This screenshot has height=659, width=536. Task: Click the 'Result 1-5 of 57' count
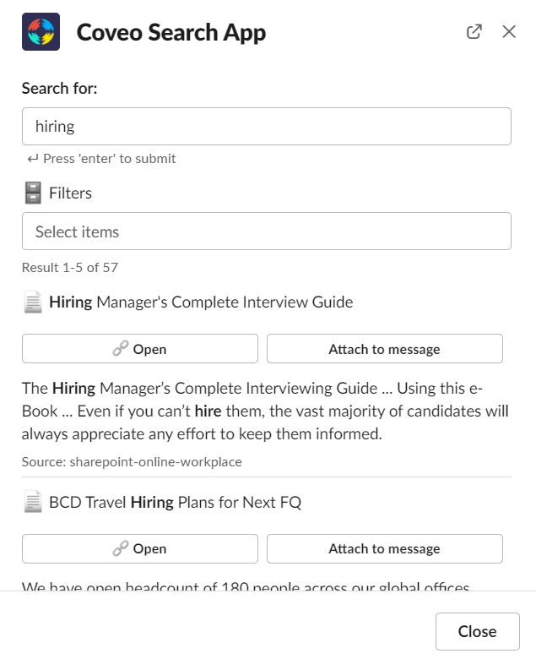tap(70, 268)
